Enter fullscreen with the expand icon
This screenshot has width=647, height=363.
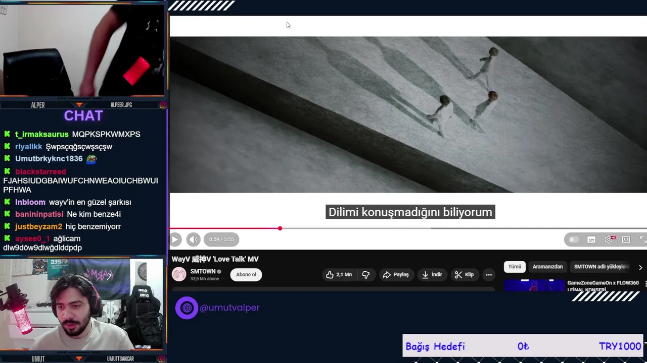pos(642,239)
